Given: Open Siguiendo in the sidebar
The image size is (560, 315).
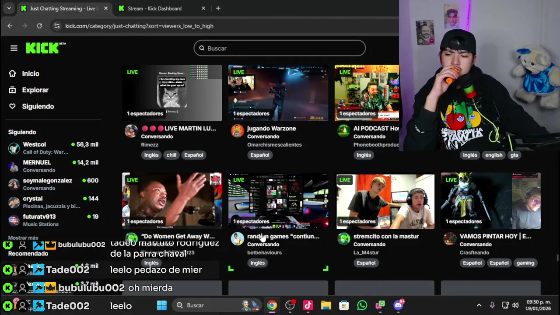Looking at the screenshot, I should pos(38,106).
